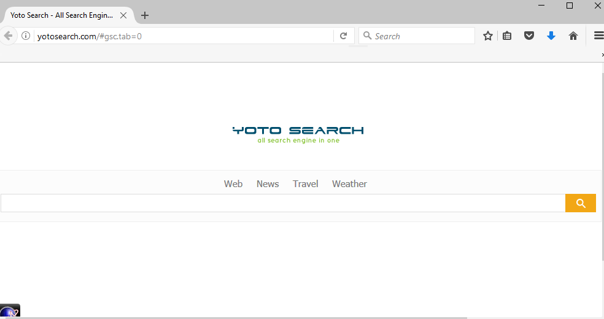Viewport: 604px width, 319px height.
Task: Reload the current page
Action: (344, 36)
